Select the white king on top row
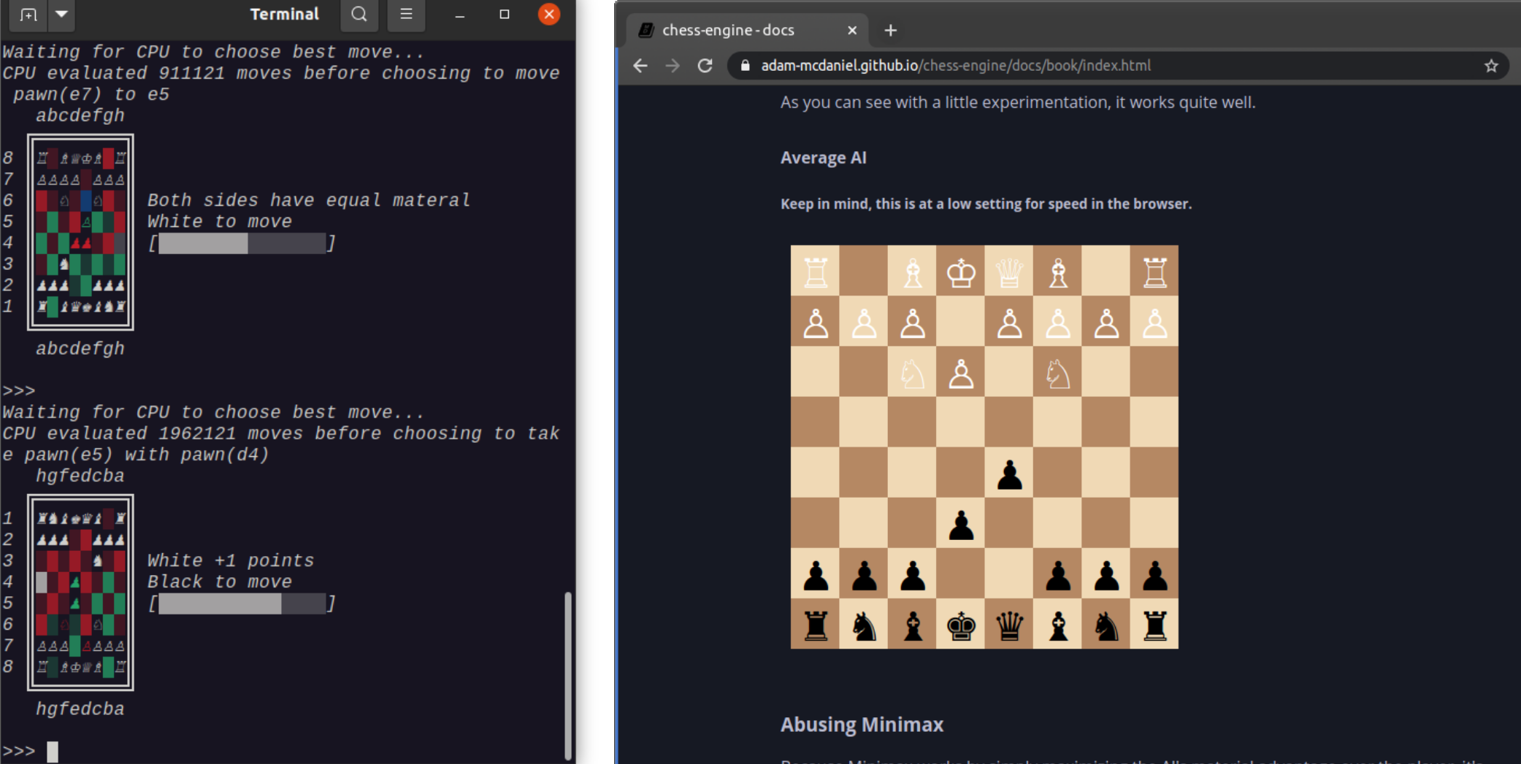 pos(961,273)
